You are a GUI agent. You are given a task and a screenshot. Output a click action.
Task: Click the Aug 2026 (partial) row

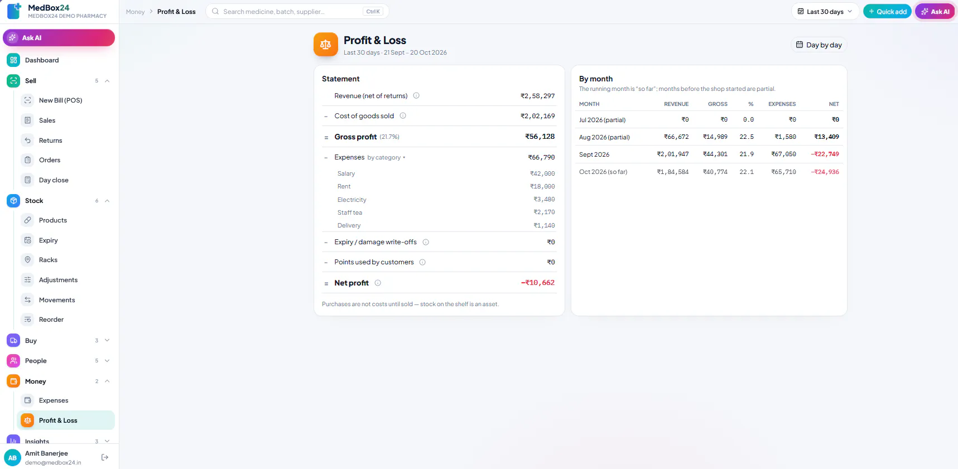point(709,137)
